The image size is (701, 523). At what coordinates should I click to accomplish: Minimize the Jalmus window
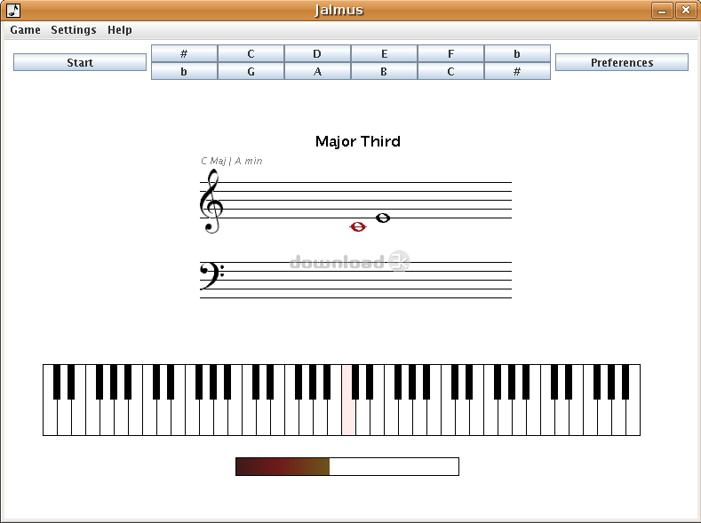click(662, 10)
